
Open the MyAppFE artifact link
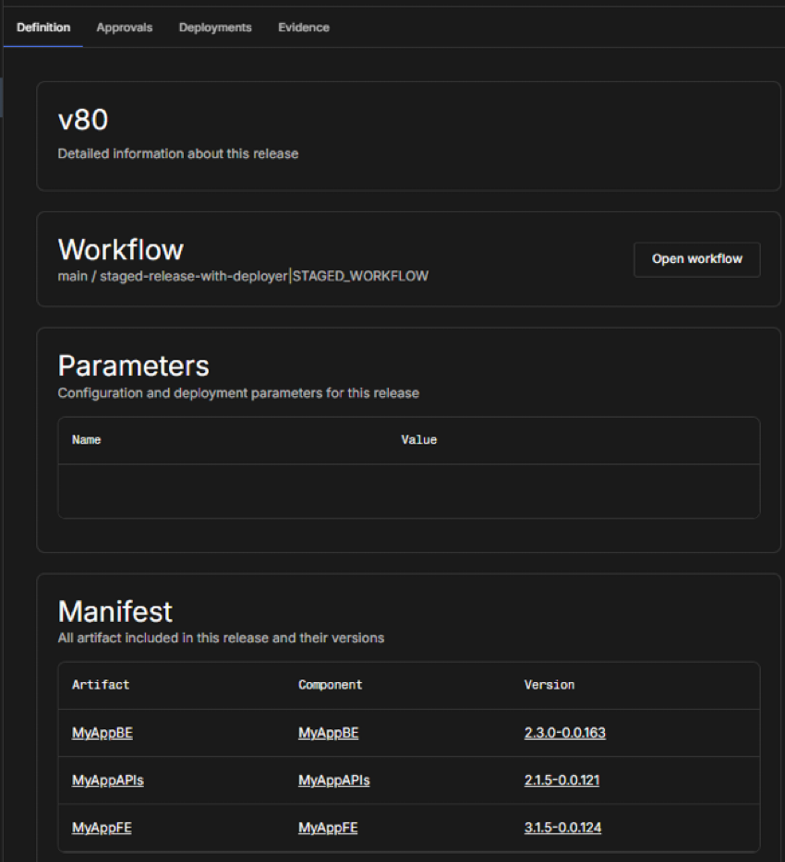tap(102, 828)
